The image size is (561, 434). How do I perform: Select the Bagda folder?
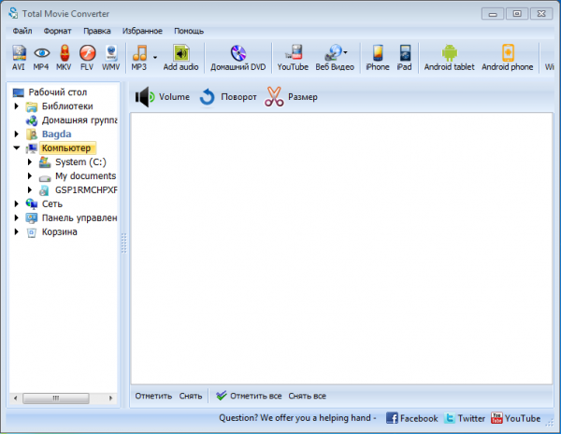(x=56, y=134)
